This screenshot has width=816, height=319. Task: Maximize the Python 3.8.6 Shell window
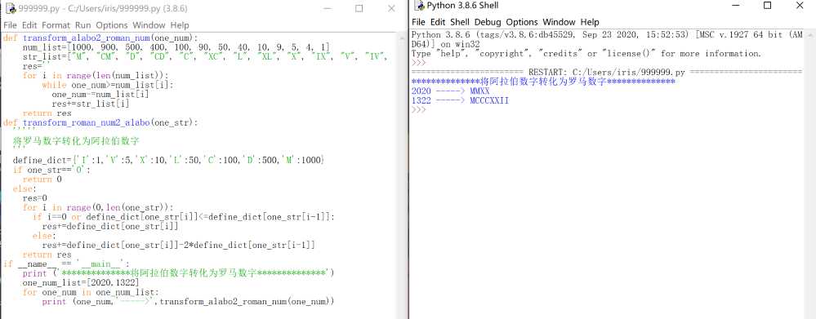click(767, 5)
